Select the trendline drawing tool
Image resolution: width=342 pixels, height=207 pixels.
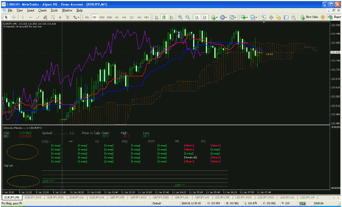click(38, 18)
